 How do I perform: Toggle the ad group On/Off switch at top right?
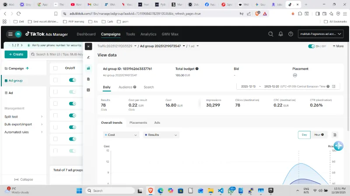pos(311,46)
